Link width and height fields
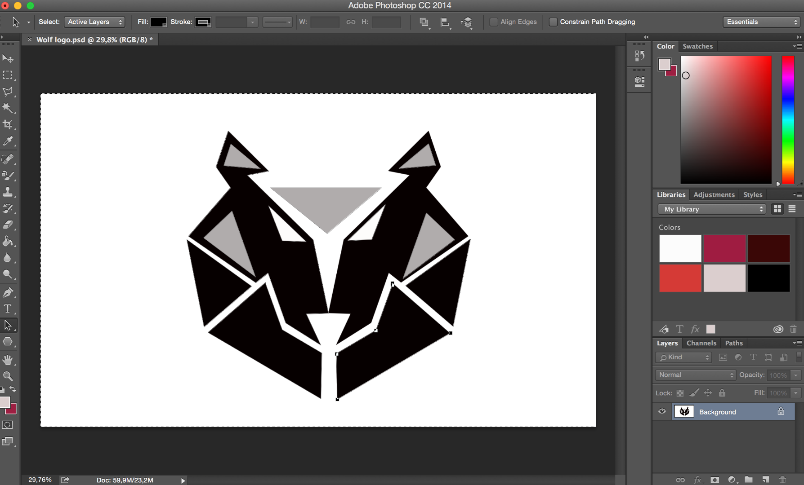This screenshot has width=804, height=485. click(x=351, y=22)
